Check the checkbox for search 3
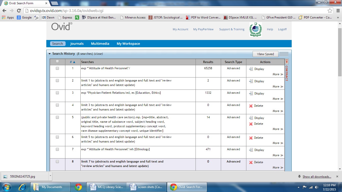This screenshot has width=342, height=192. tap(57, 93)
